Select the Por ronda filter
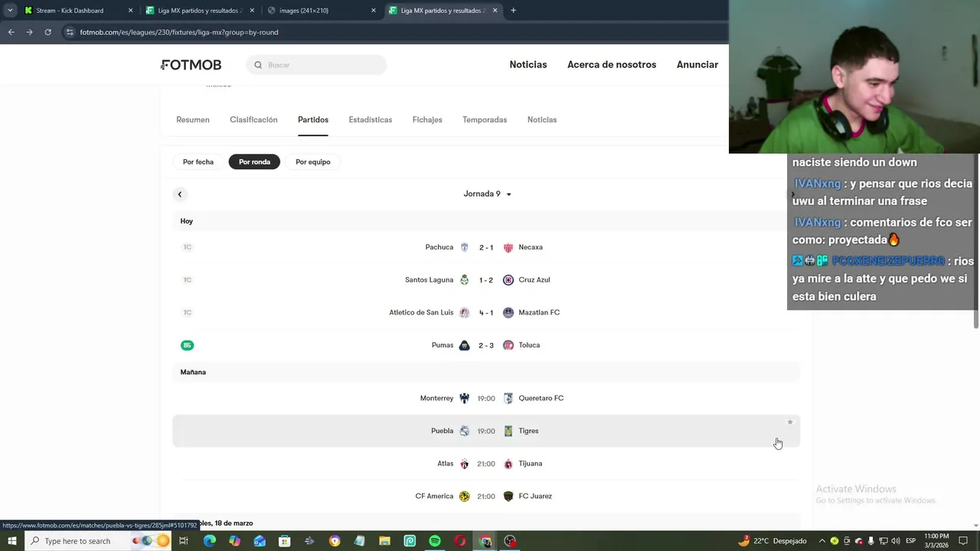The image size is (980, 551). [254, 161]
